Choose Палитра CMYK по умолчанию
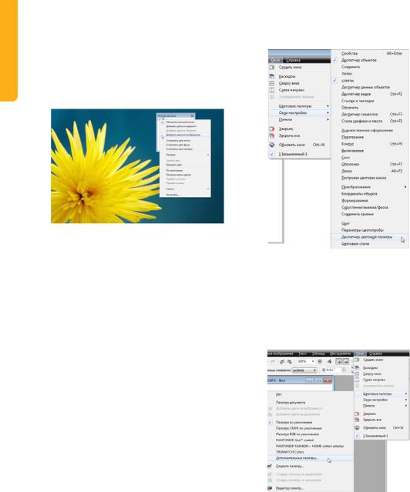410x492 pixels. [x=311, y=428]
